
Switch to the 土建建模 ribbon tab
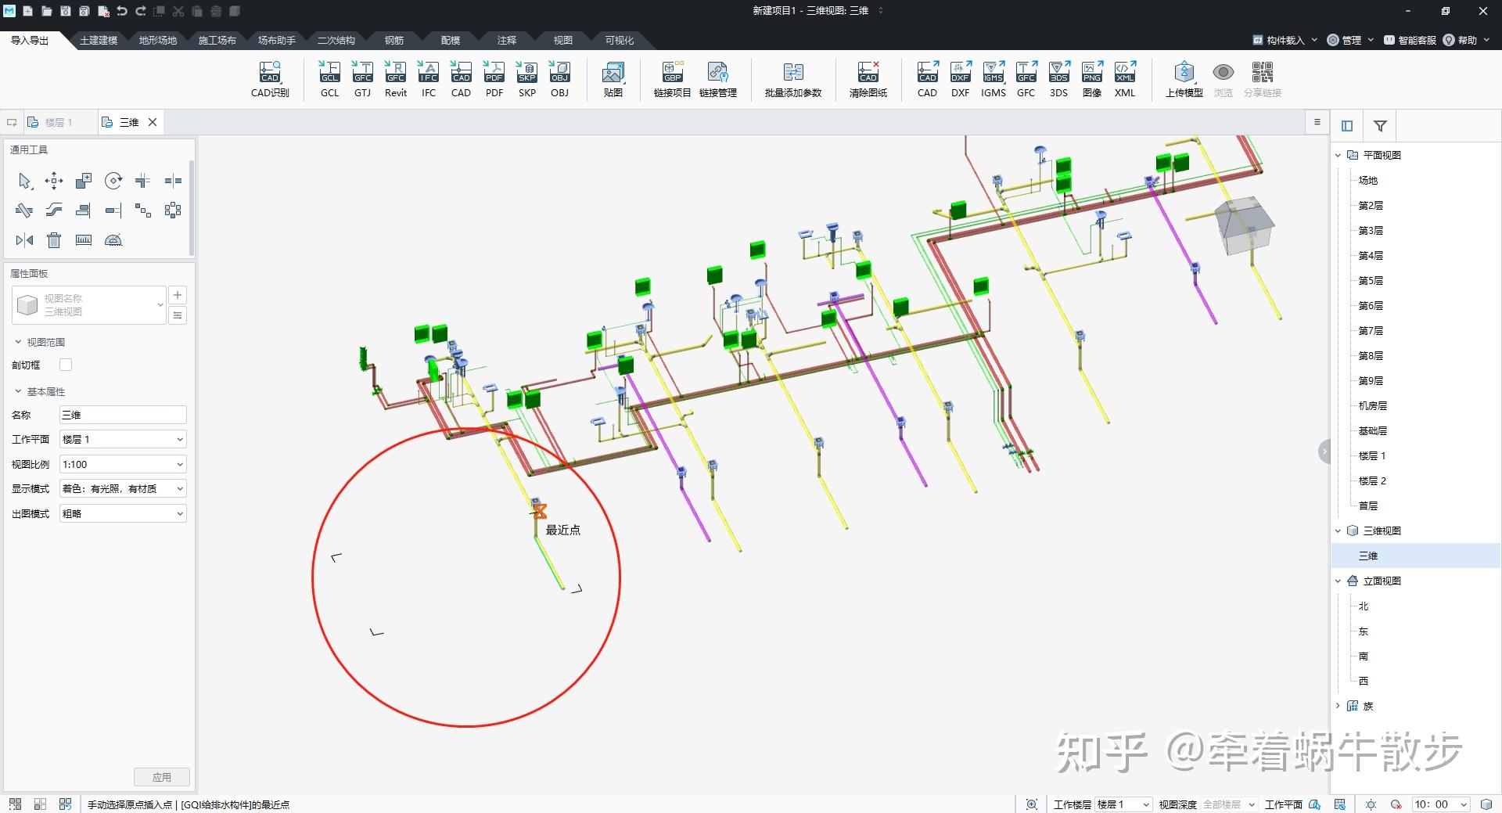pyautogui.click(x=99, y=41)
